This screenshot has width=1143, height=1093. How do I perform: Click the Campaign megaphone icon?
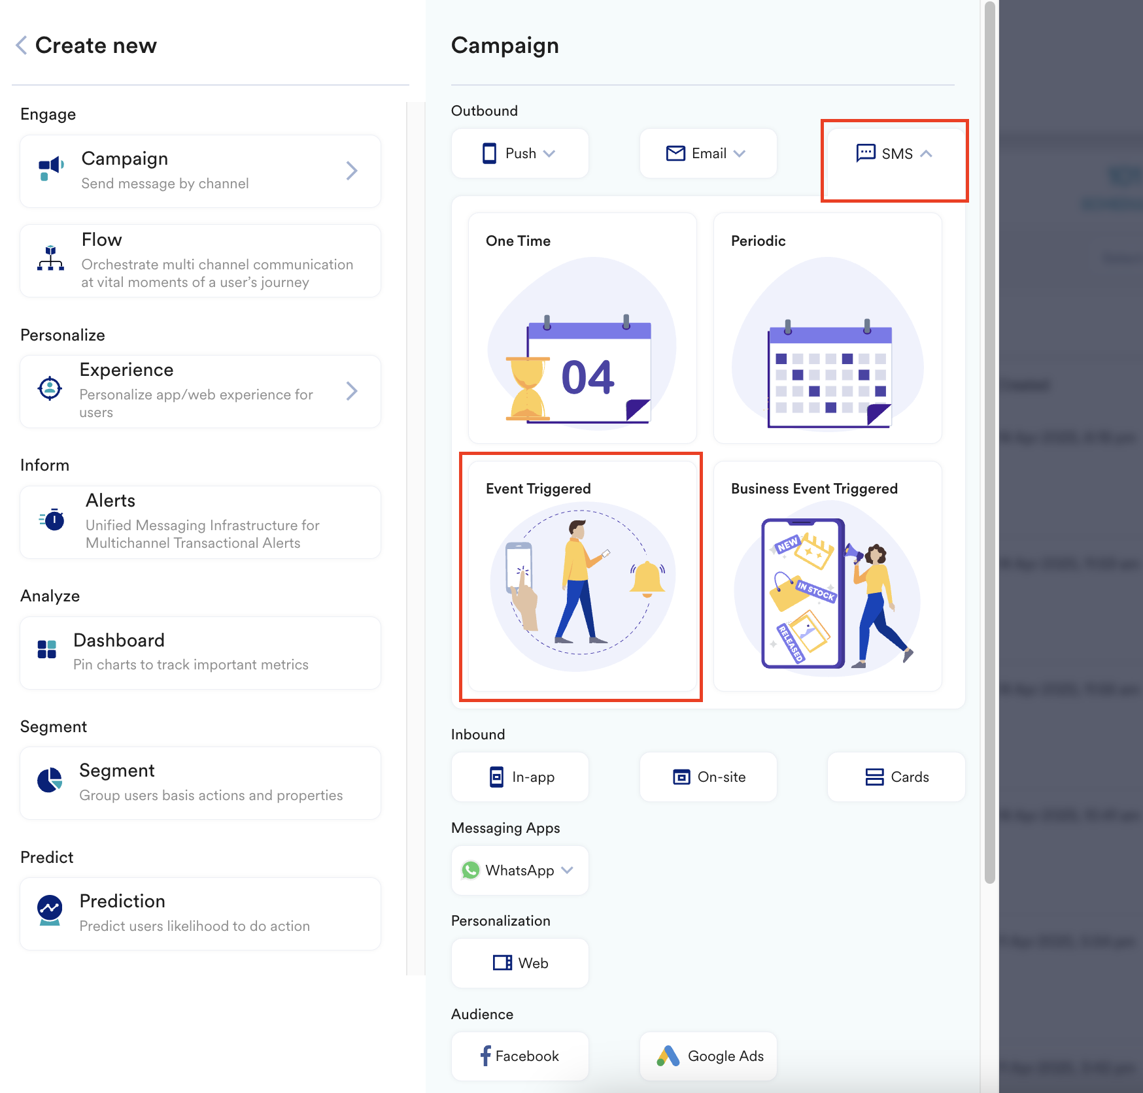click(50, 169)
